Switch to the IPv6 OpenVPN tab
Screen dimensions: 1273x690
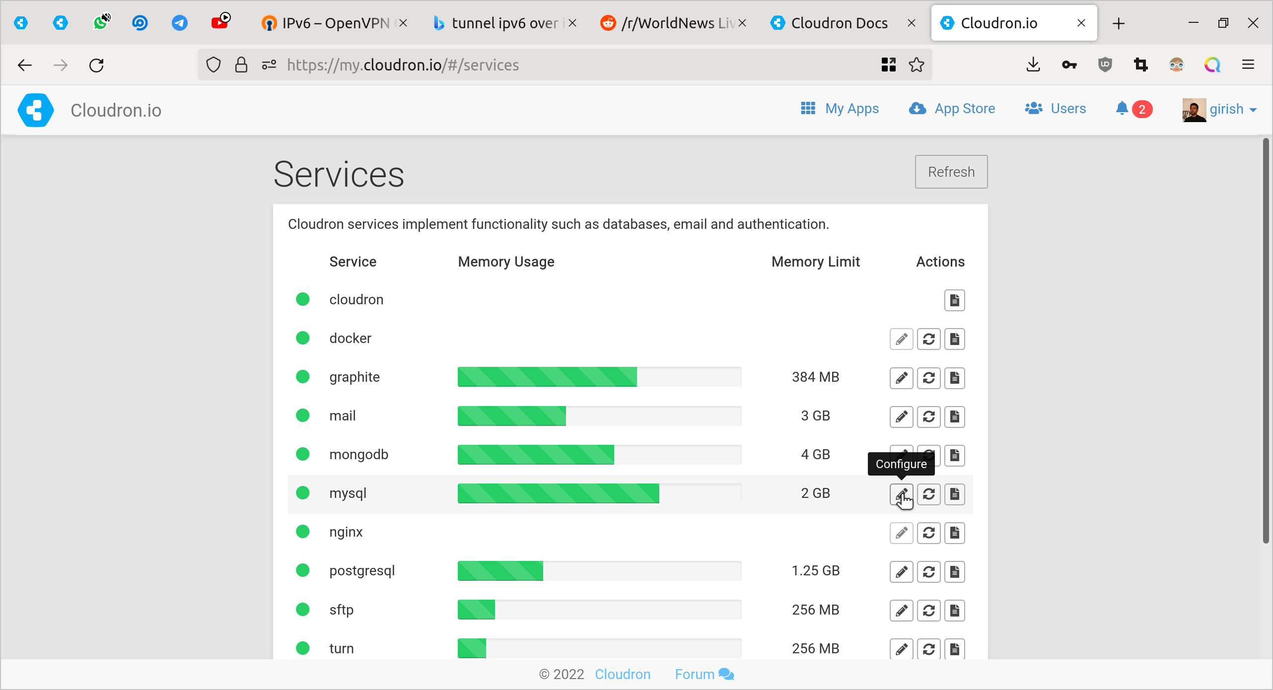click(335, 23)
